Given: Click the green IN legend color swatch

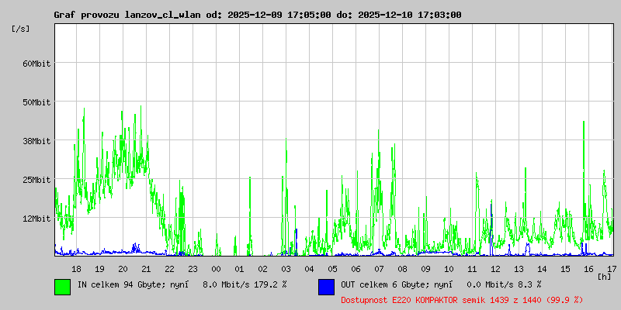Looking at the screenshot, I should 62,286.
